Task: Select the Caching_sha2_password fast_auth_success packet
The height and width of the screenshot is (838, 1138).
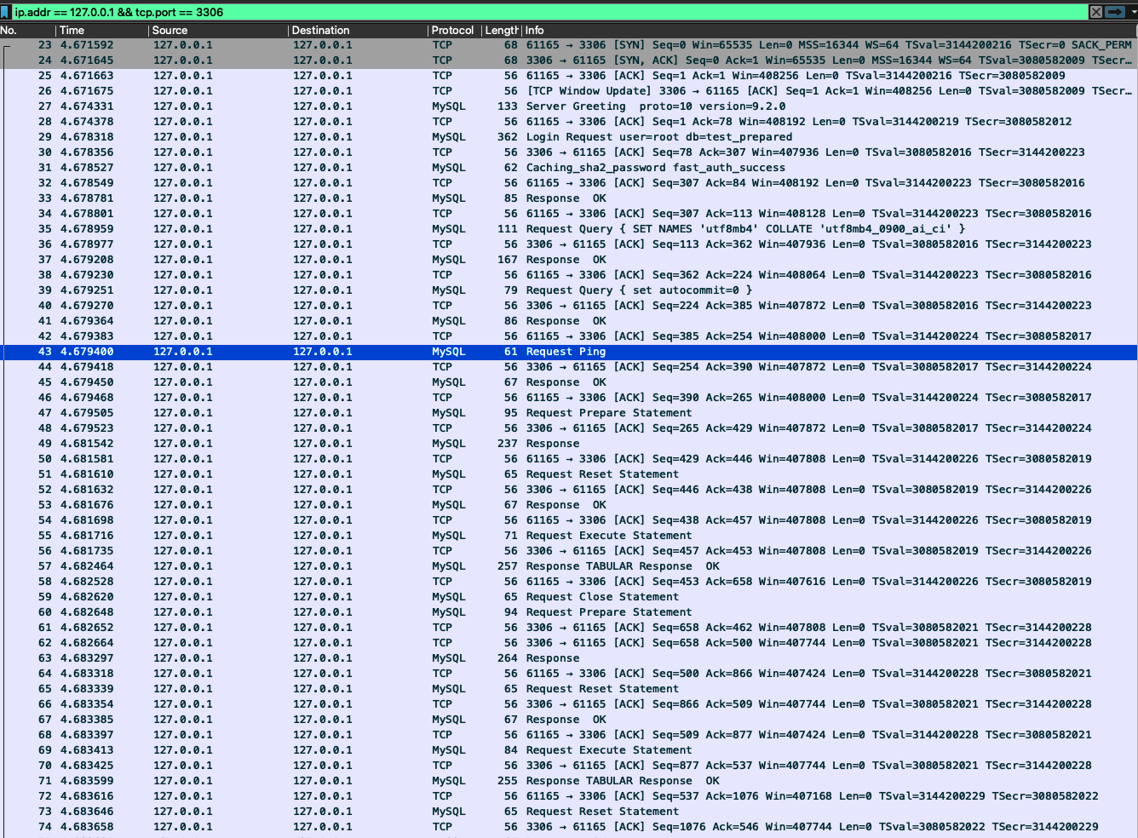Action: 655,168
